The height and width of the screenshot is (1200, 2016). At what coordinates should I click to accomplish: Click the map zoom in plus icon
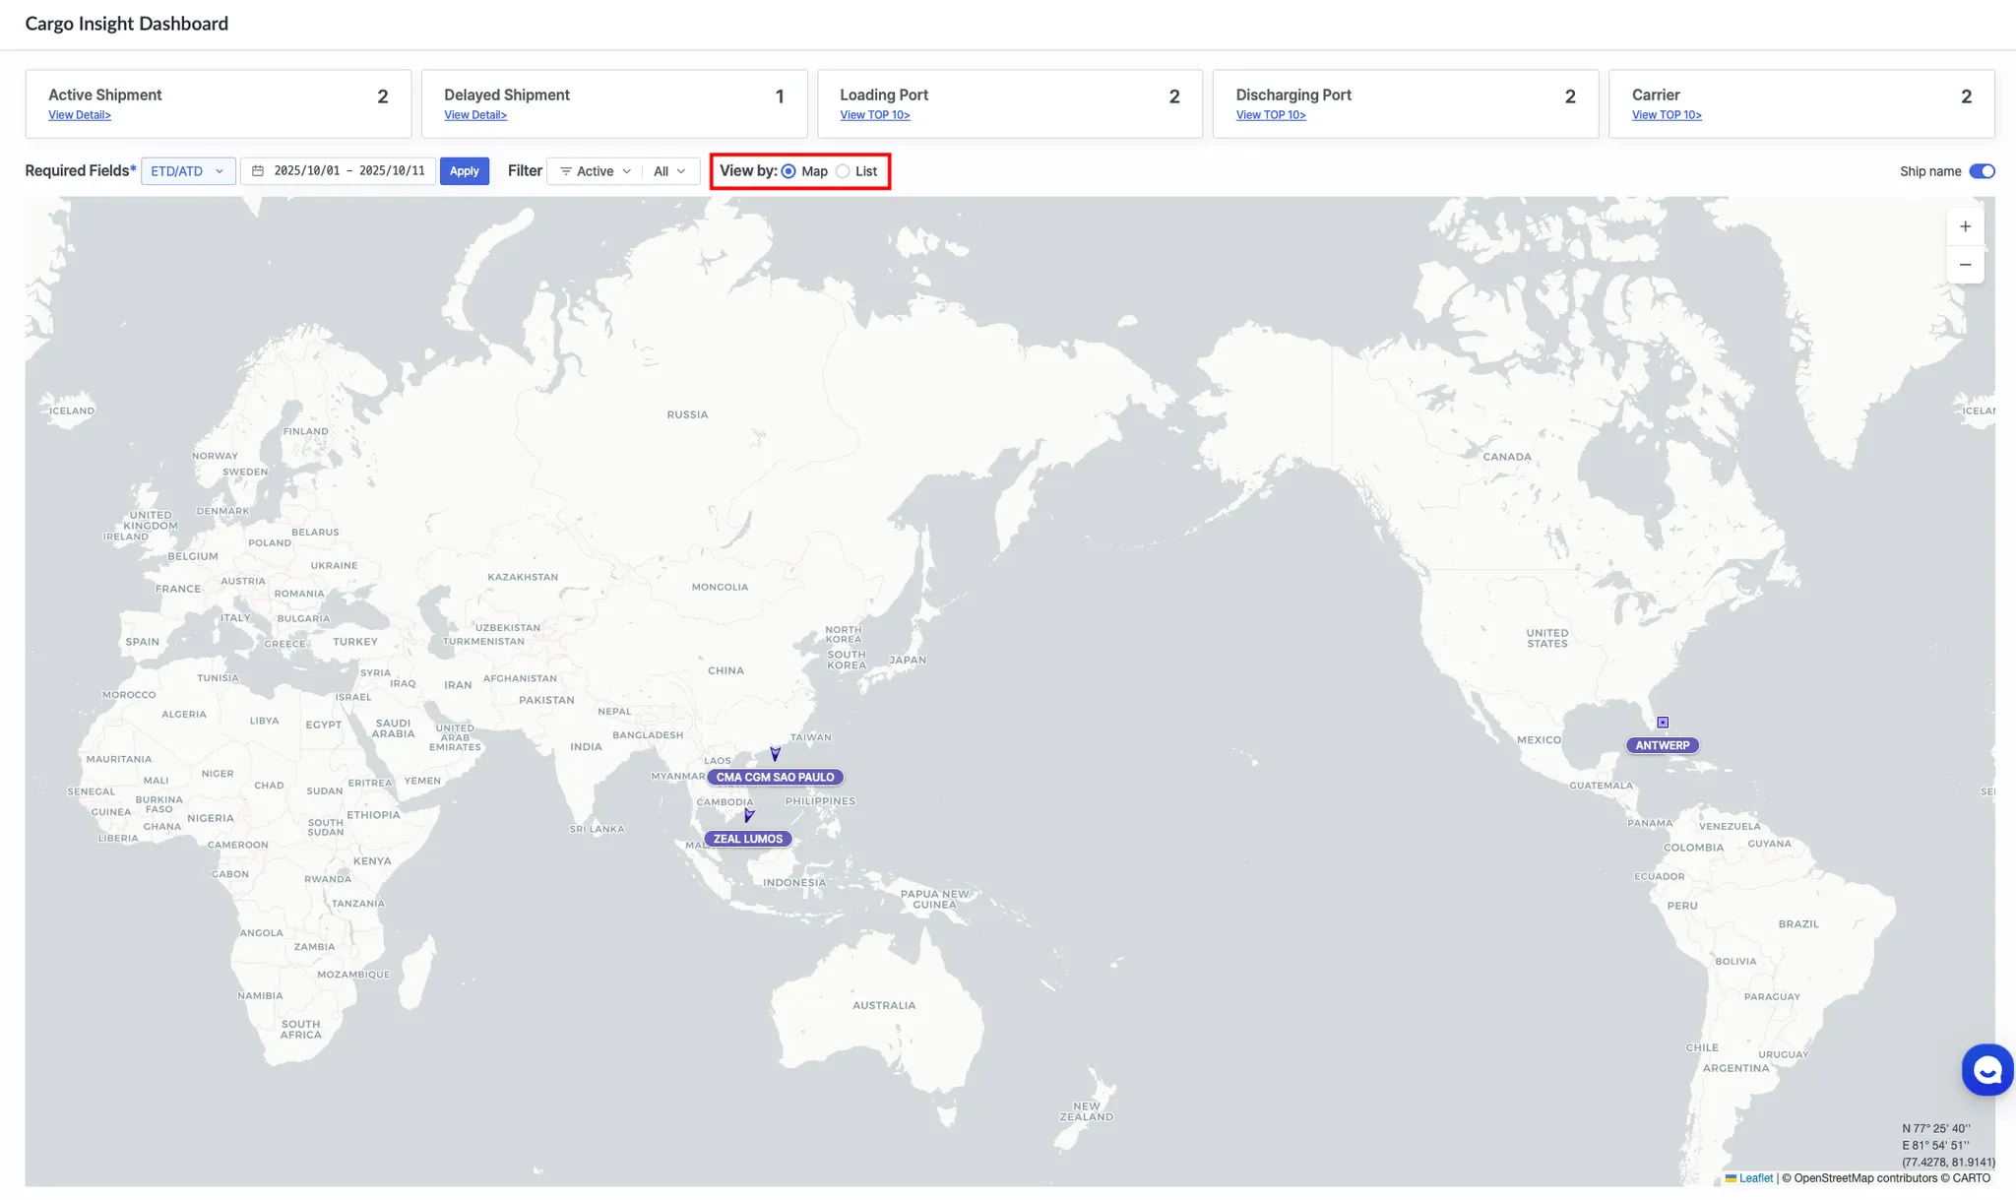click(1965, 226)
